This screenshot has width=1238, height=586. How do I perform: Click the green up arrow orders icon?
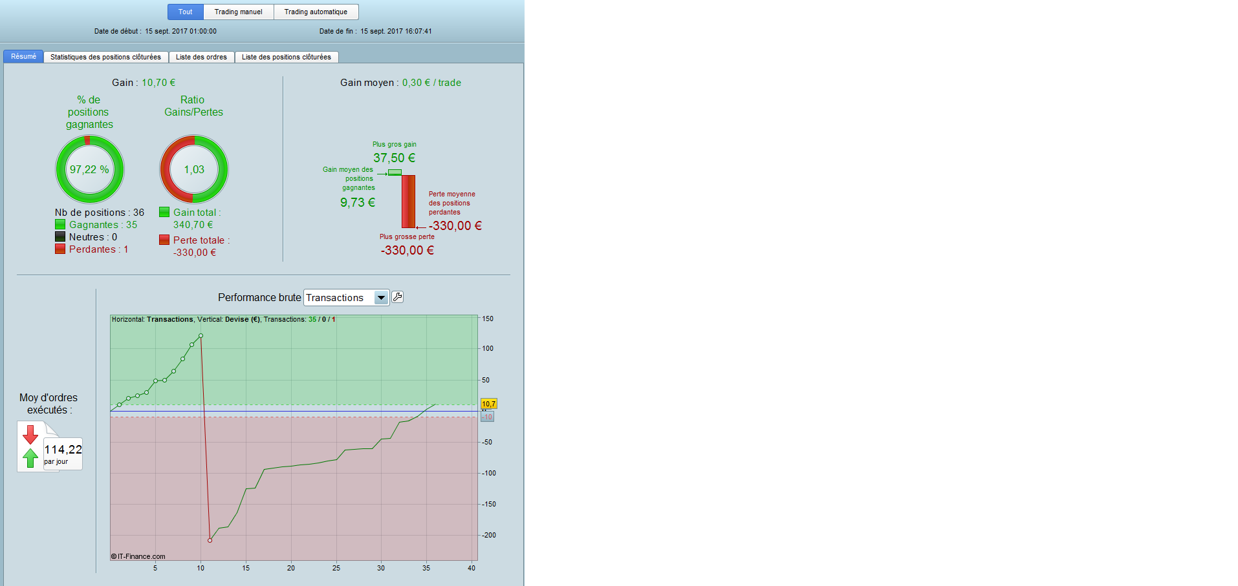tap(30, 458)
